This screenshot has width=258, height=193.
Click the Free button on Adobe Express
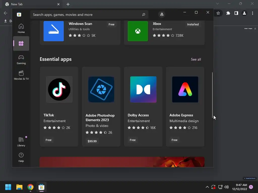(x=174, y=140)
